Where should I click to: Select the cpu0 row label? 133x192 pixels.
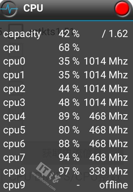(14, 61)
